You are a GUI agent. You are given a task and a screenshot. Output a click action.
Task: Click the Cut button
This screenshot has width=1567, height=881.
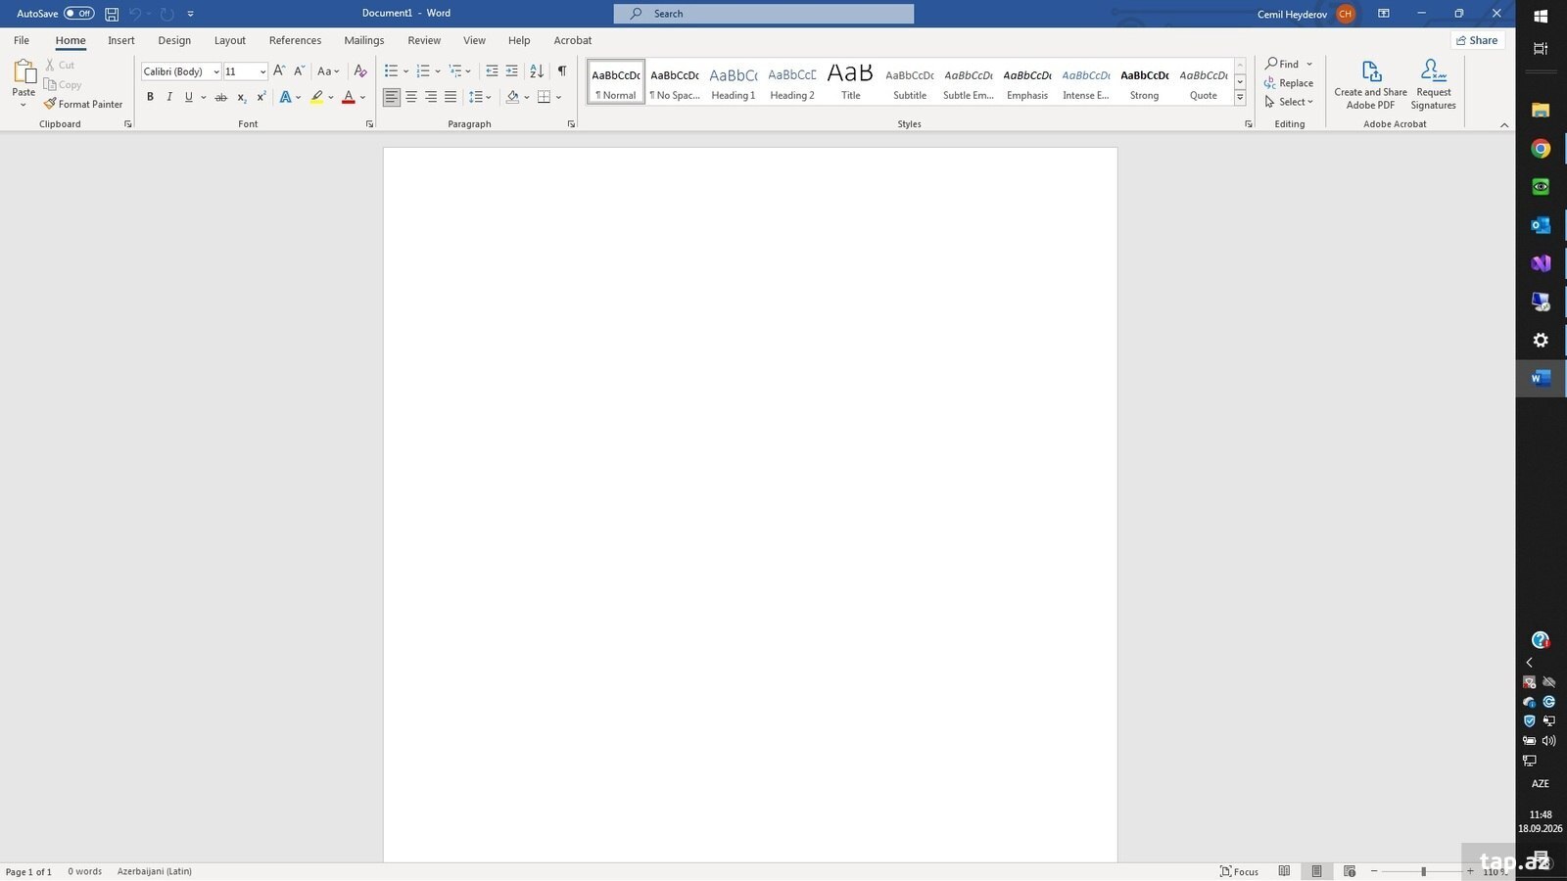pyautogui.click(x=60, y=65)
